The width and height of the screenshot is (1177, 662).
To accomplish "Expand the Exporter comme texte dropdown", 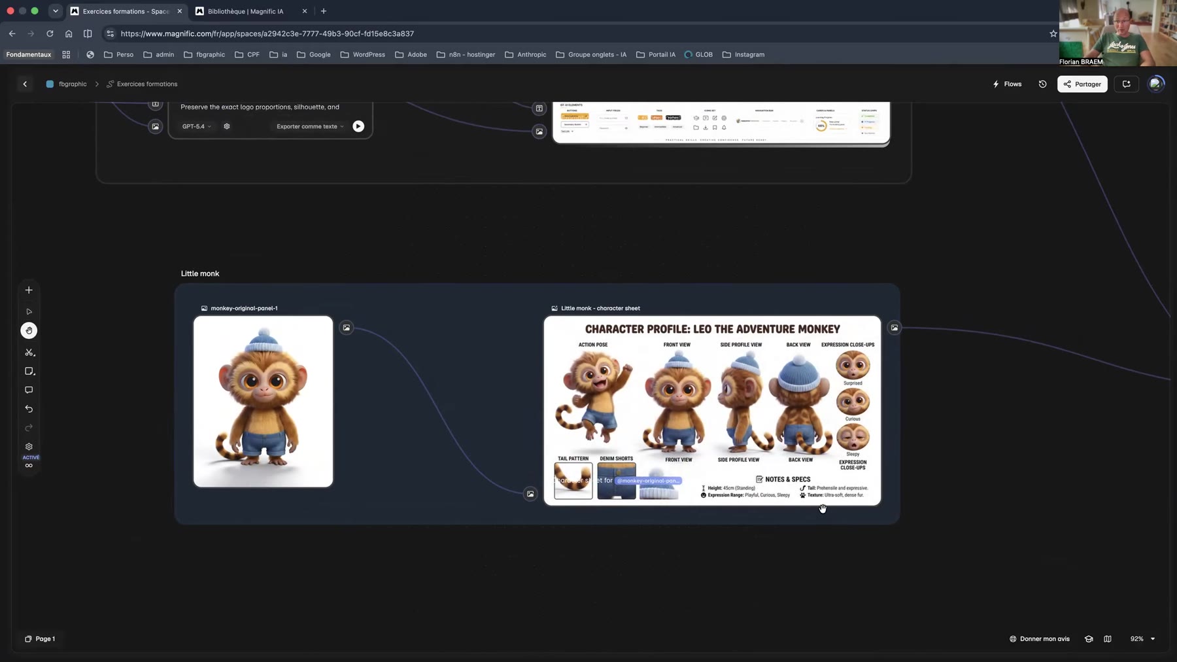I will [x=310, y=126].
